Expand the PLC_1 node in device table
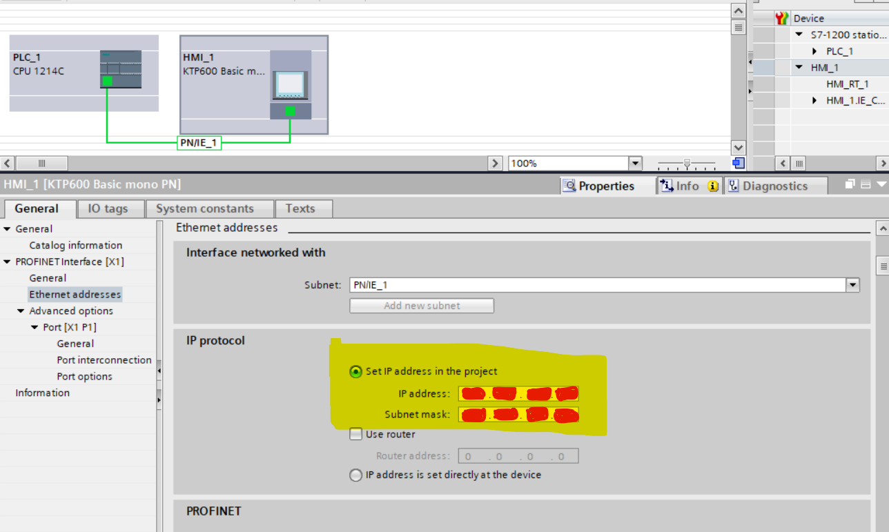The height and width of the screenshot is (532, 889). click(x=814, y=51)
